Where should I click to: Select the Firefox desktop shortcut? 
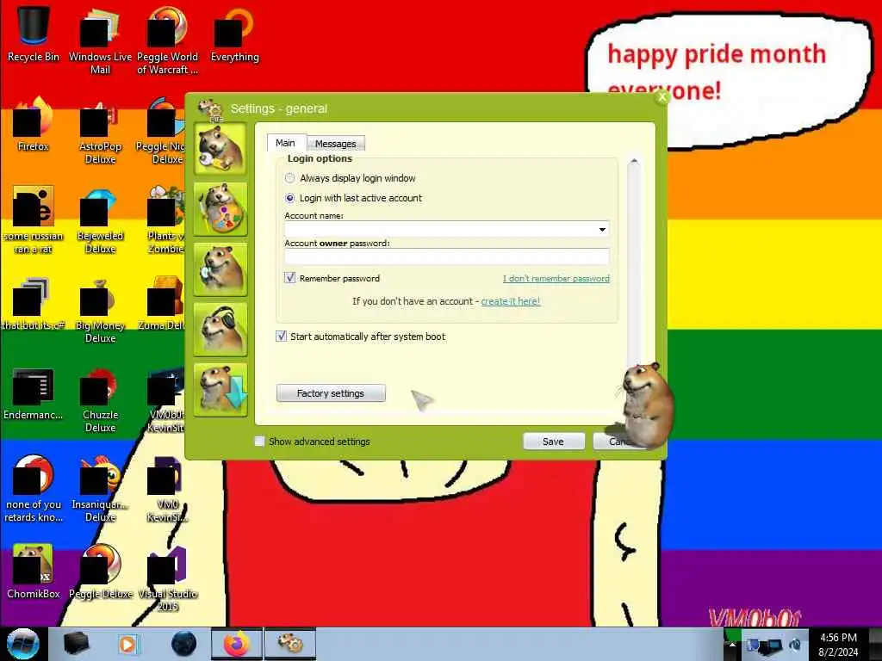click(34, 124)
